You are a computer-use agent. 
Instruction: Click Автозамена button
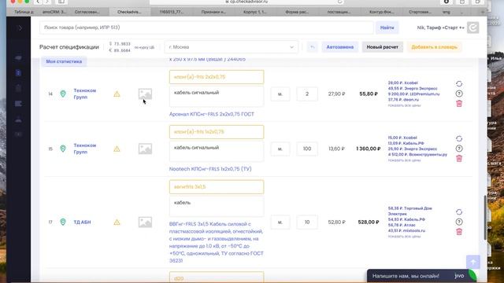click(339, 47)
